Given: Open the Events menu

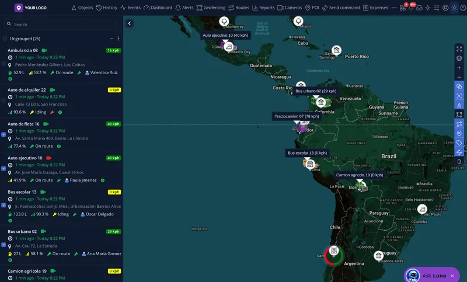Looking at the screenshot, I should click(130, 8).
